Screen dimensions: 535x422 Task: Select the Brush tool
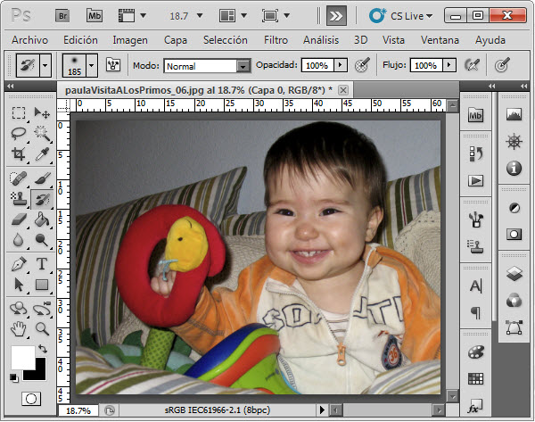[42, 178]
